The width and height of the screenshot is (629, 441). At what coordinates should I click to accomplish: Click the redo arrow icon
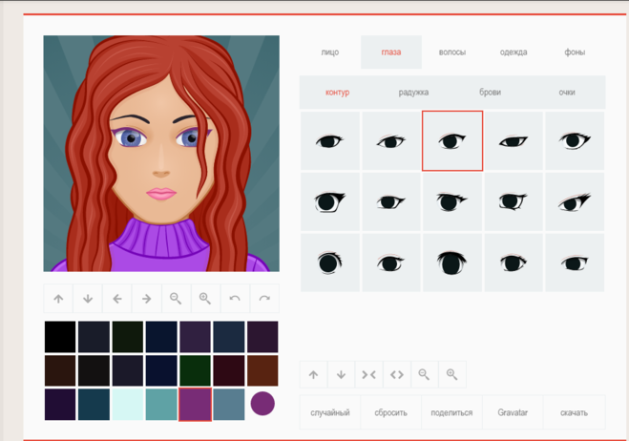264,299
